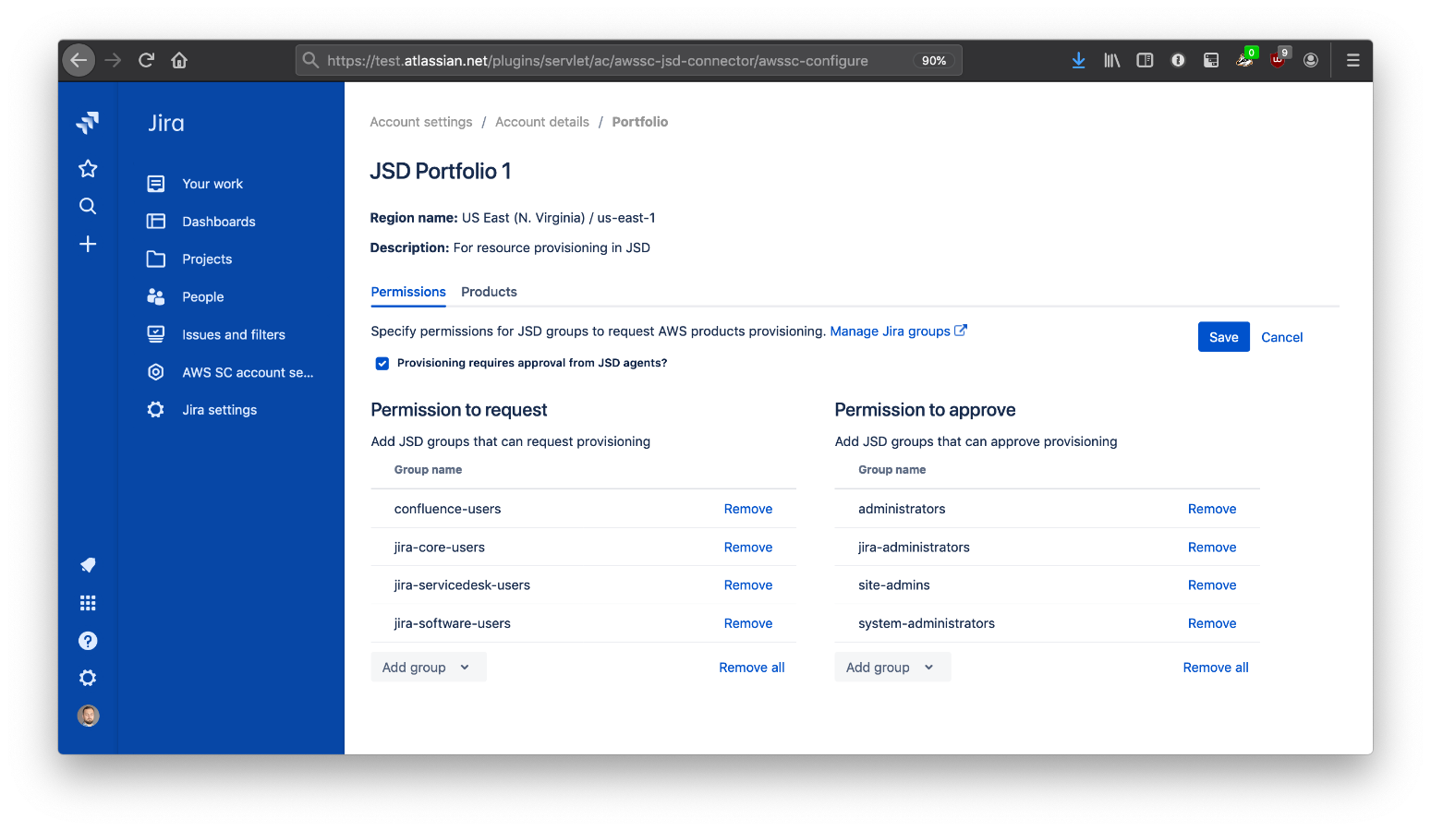
Task: Remove jira-software-users group
Action: (748, 624)
